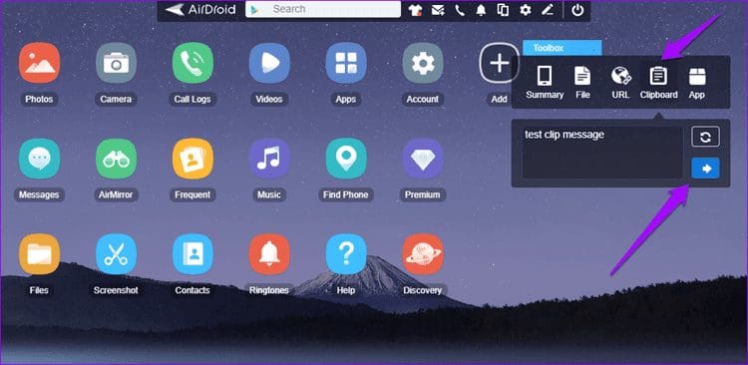Open the Files app
Screen dimensions: 748x365
point(39,254)
